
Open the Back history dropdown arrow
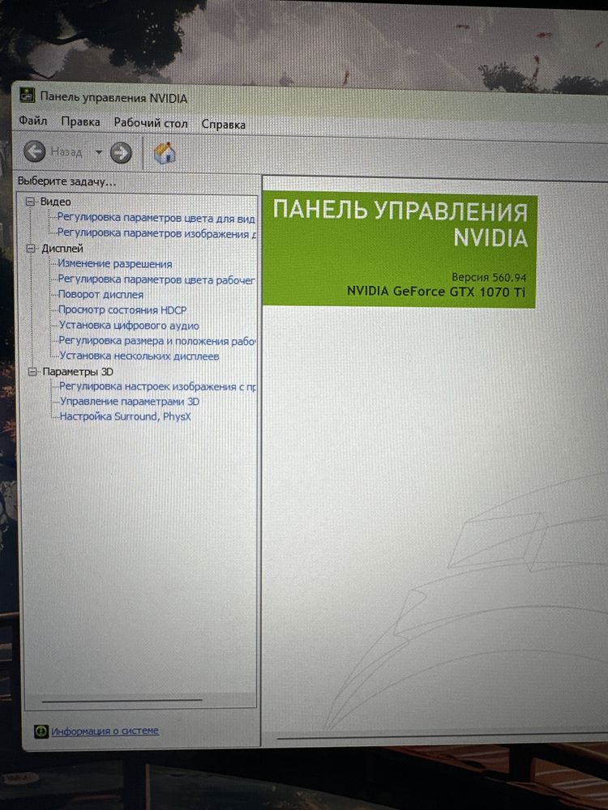click(99, 152)
